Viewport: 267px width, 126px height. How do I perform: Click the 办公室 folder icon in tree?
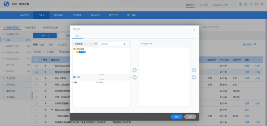click(x=78, y=52)
